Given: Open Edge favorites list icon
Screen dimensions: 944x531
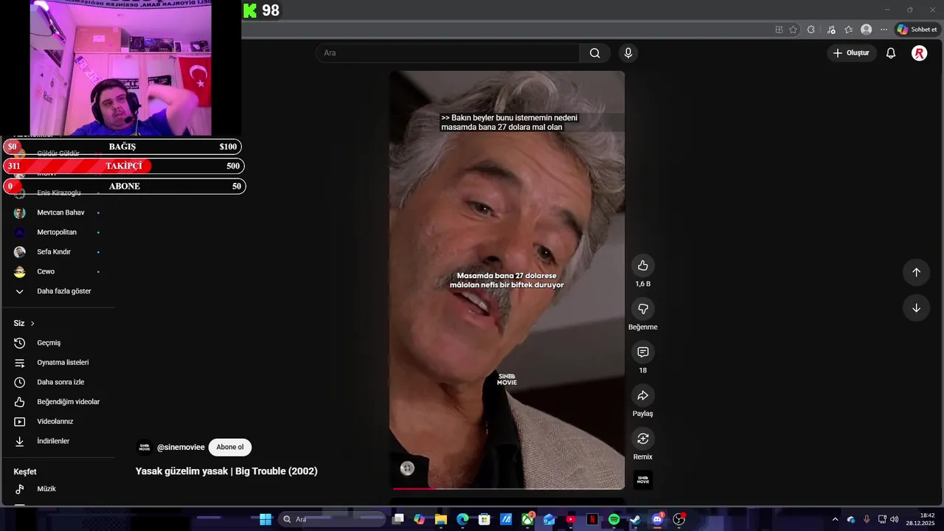Looking at the screenshot, I should tap(849, 29).
